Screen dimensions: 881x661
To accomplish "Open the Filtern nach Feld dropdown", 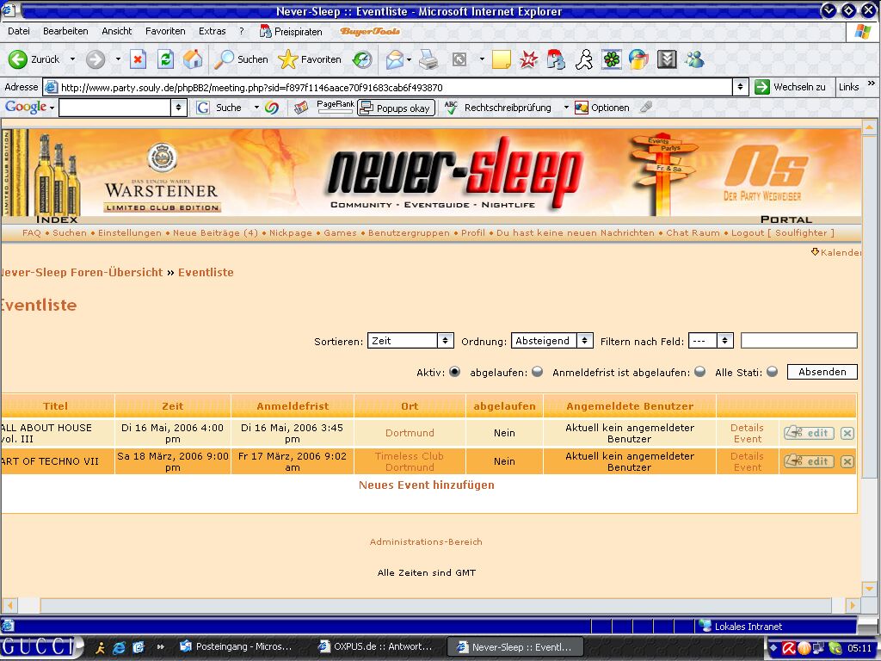I will point(710,341).
